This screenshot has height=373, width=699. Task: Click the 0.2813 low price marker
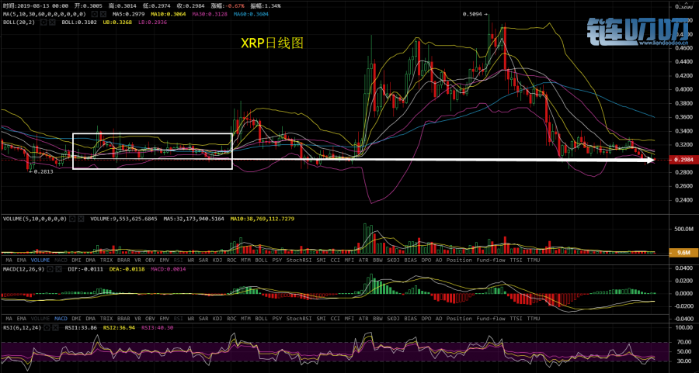(40, 171)
